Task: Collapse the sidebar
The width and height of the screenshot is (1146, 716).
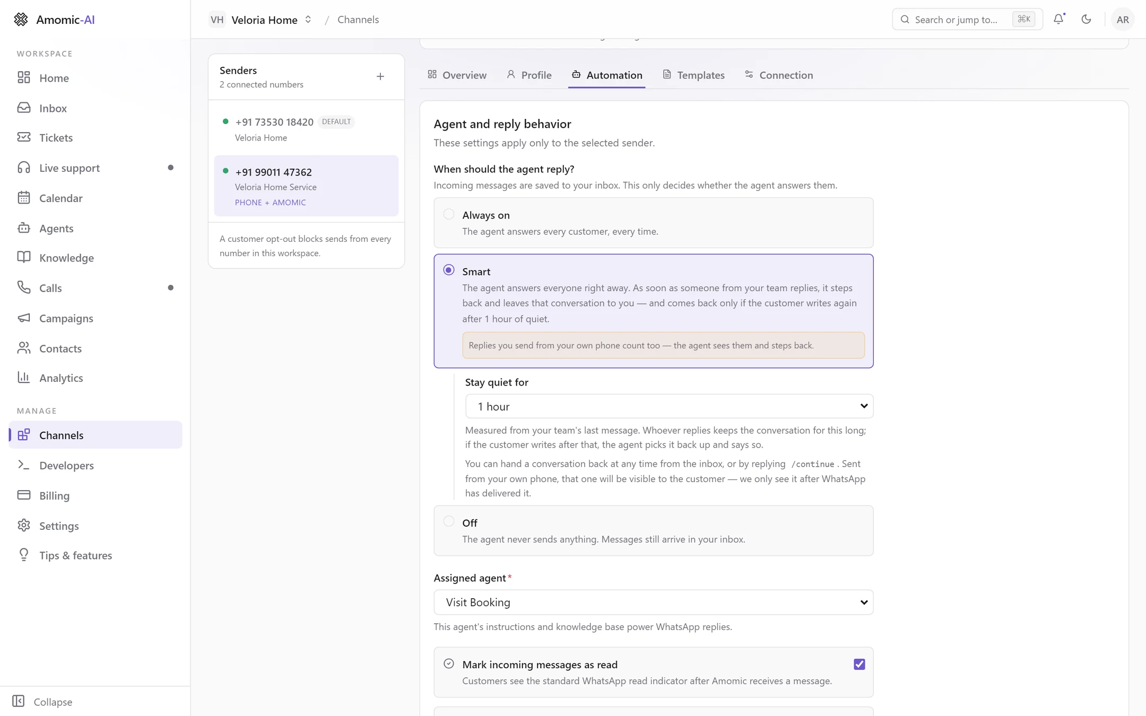Action: [x=42, y=701]
